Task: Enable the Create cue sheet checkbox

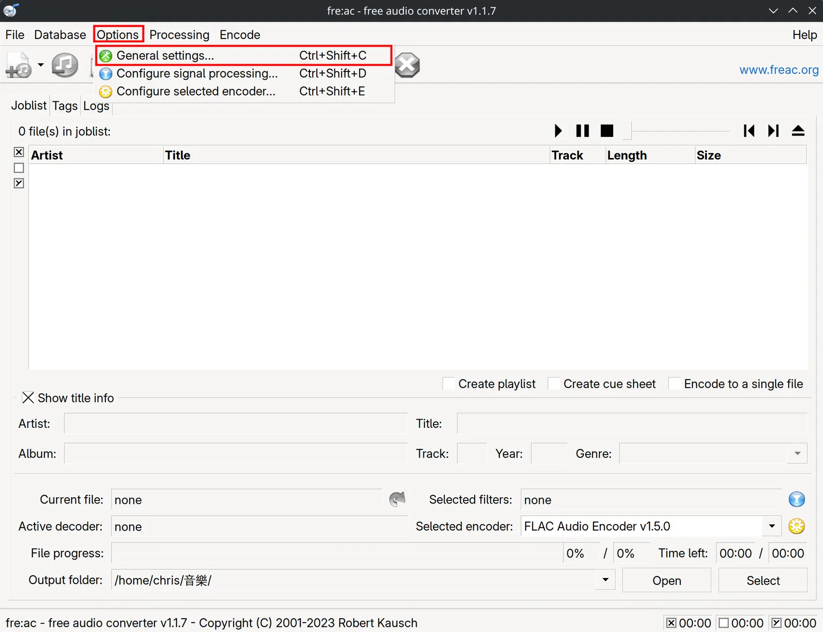Action: pos(554,384)
